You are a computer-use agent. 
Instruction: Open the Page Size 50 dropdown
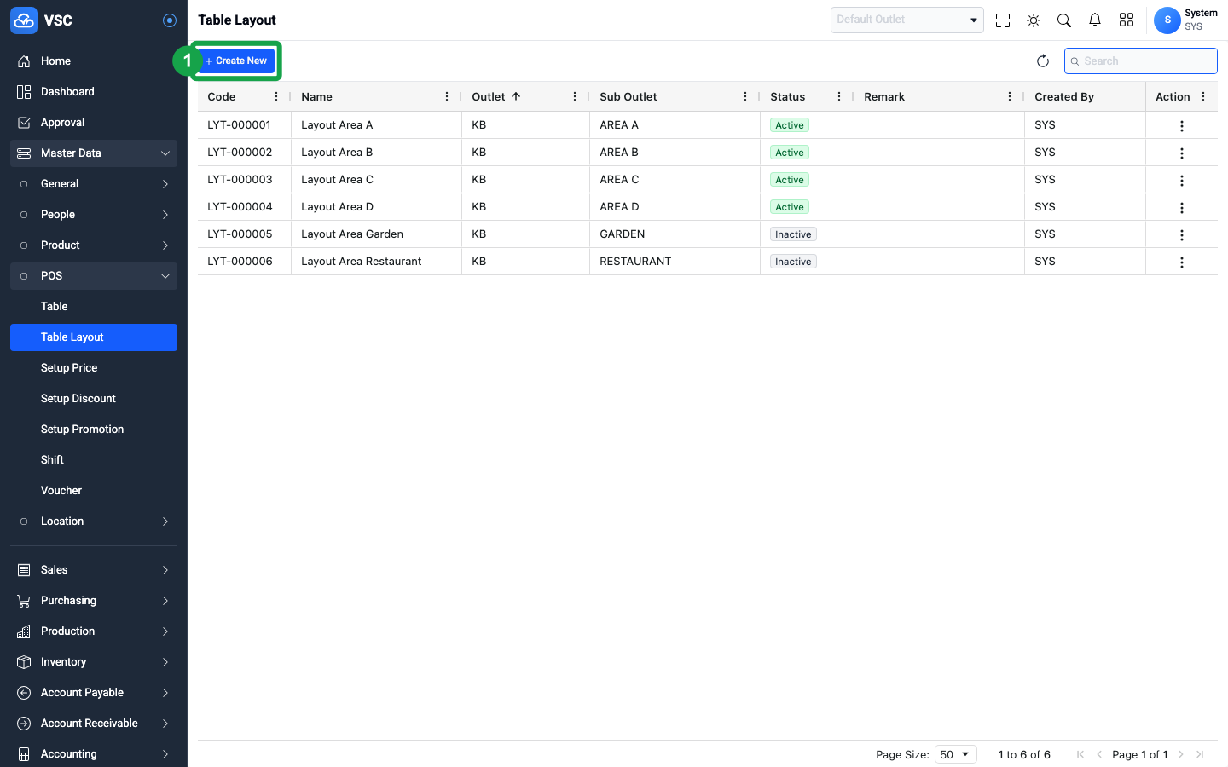tap(955, 754)
